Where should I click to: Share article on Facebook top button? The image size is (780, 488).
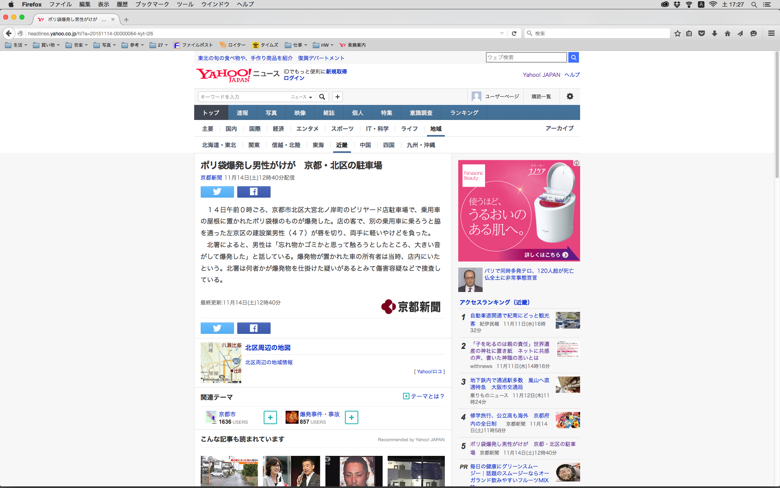pyautogui.click(x=253, y=192)
